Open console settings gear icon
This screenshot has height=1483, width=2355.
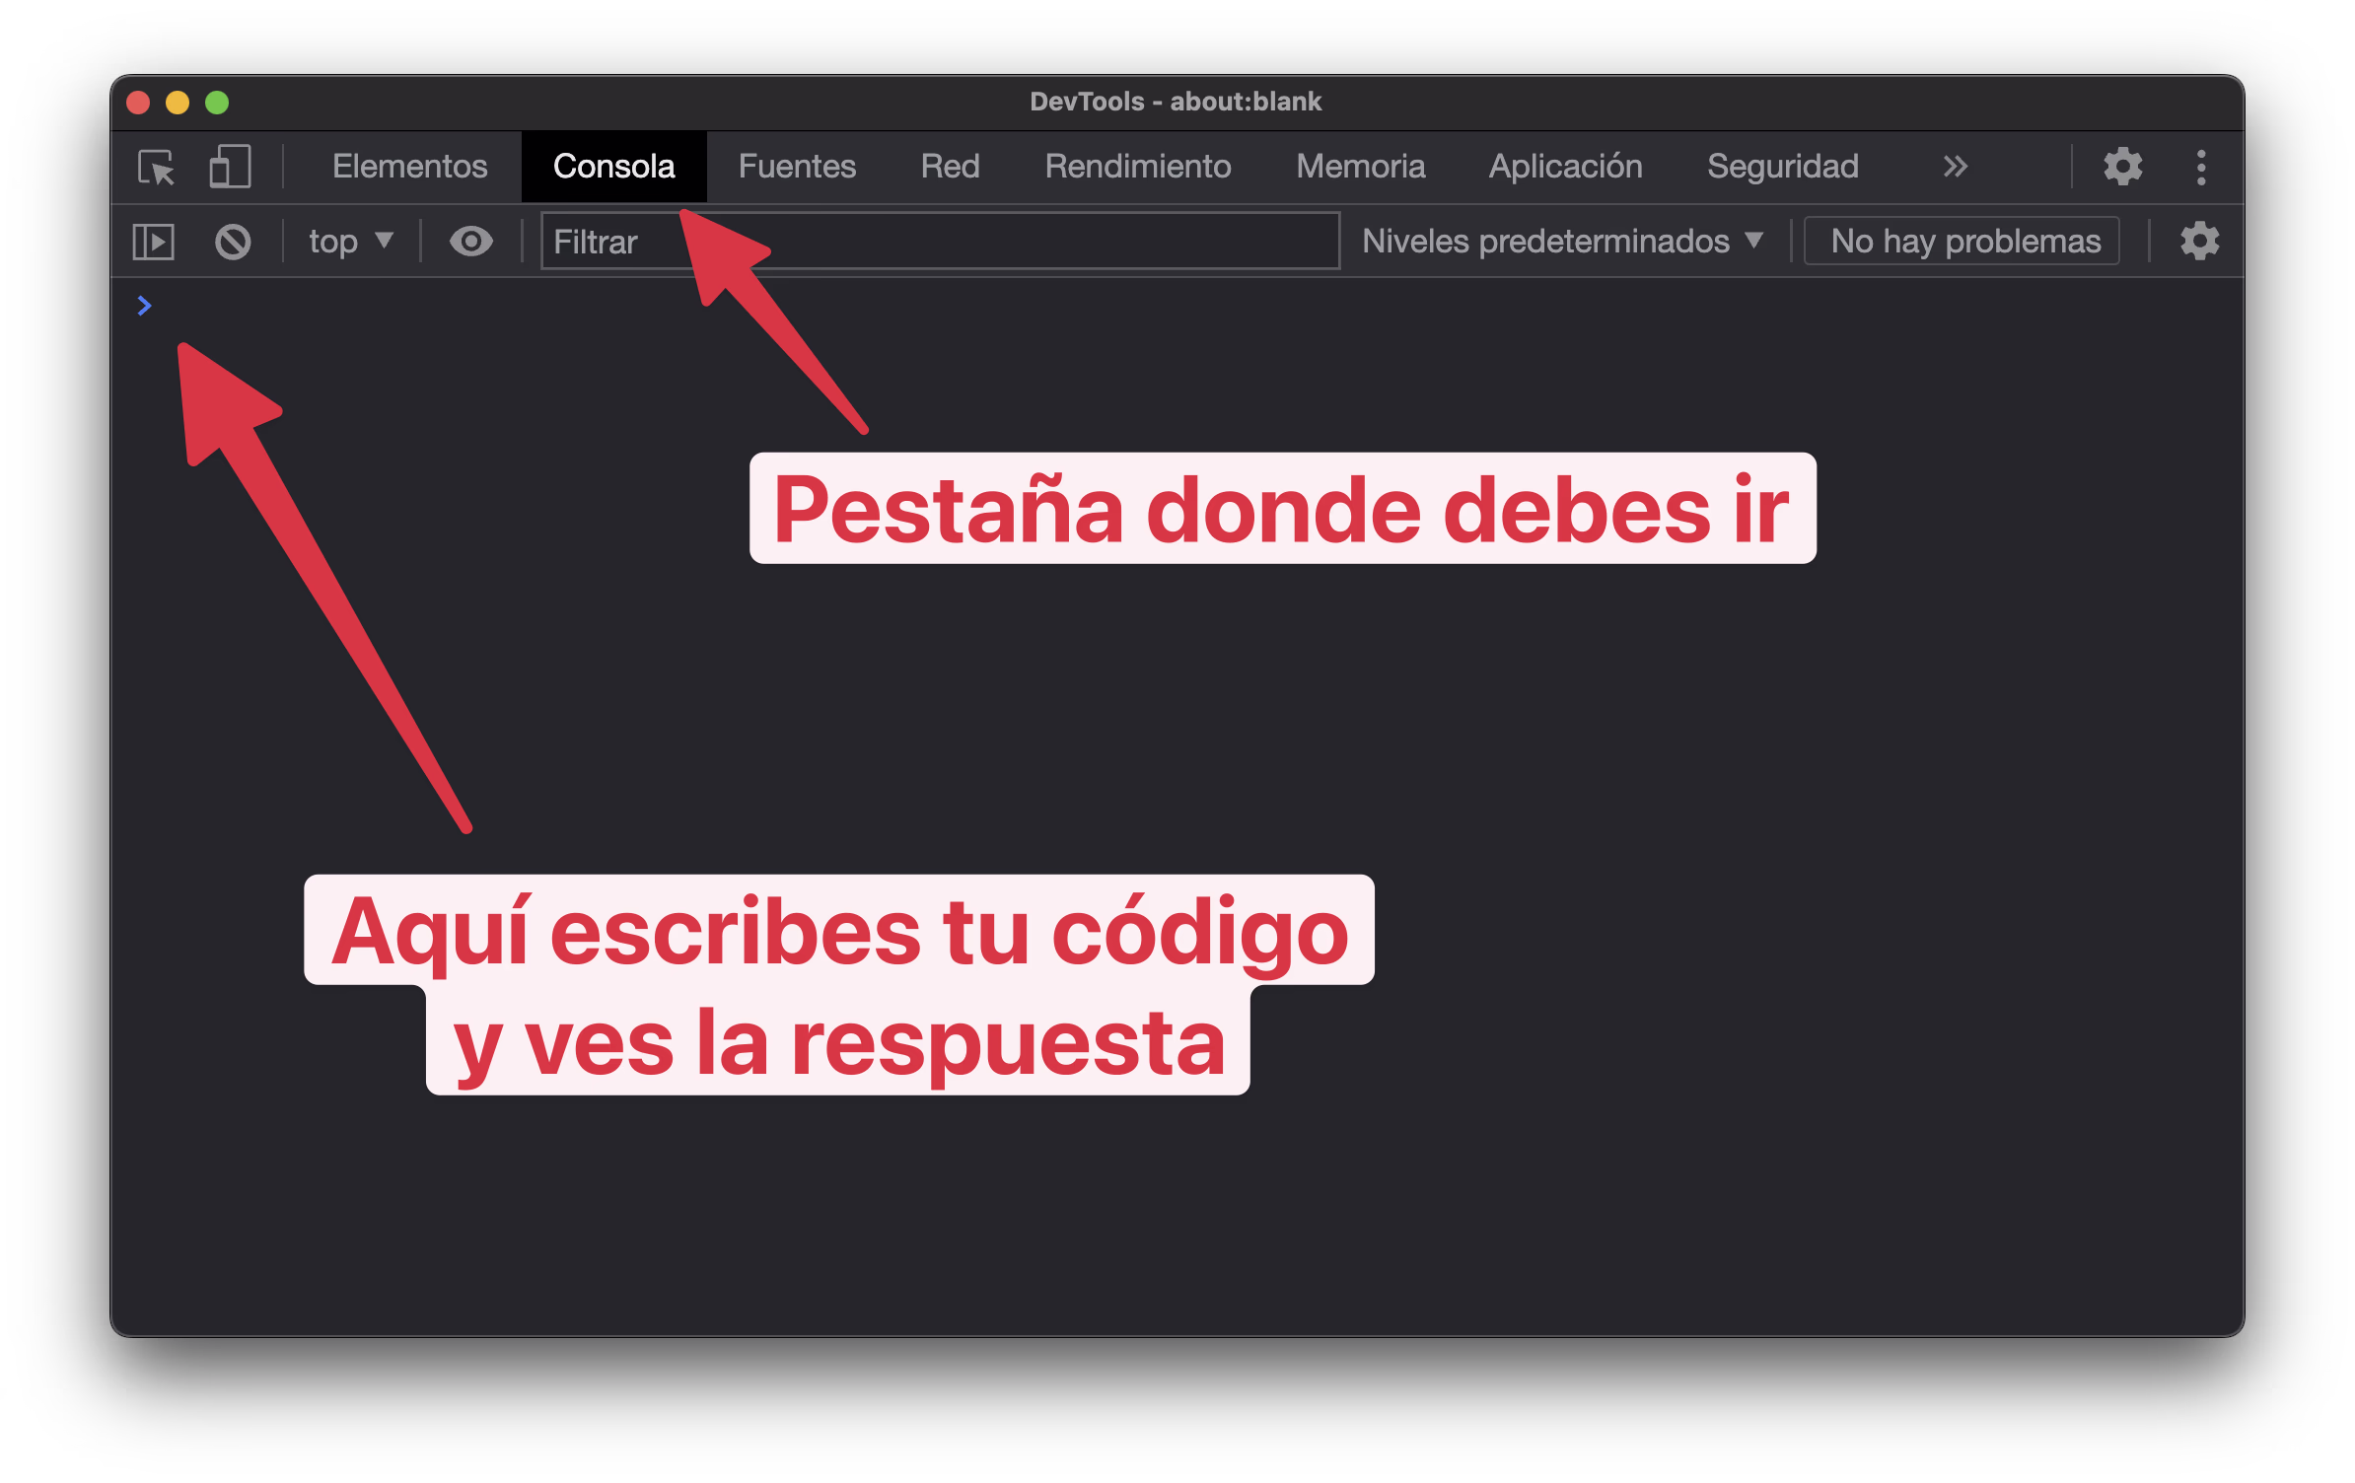tap(2199, 242)
